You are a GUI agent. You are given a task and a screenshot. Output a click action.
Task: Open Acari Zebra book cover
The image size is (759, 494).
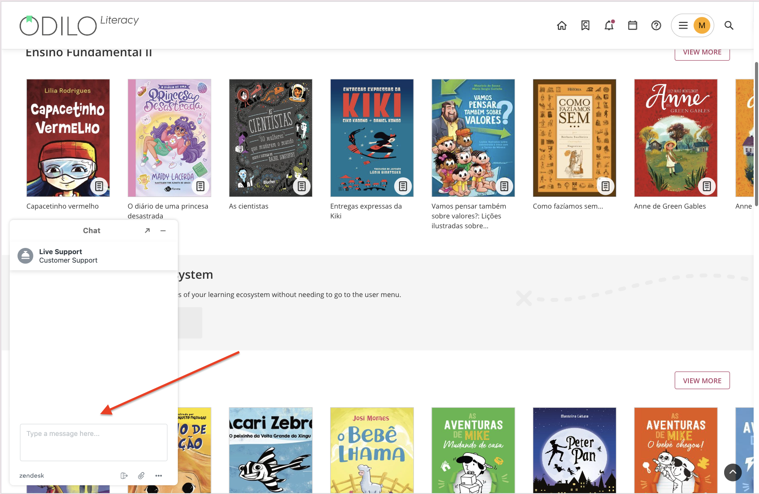[x=270, y=450]
